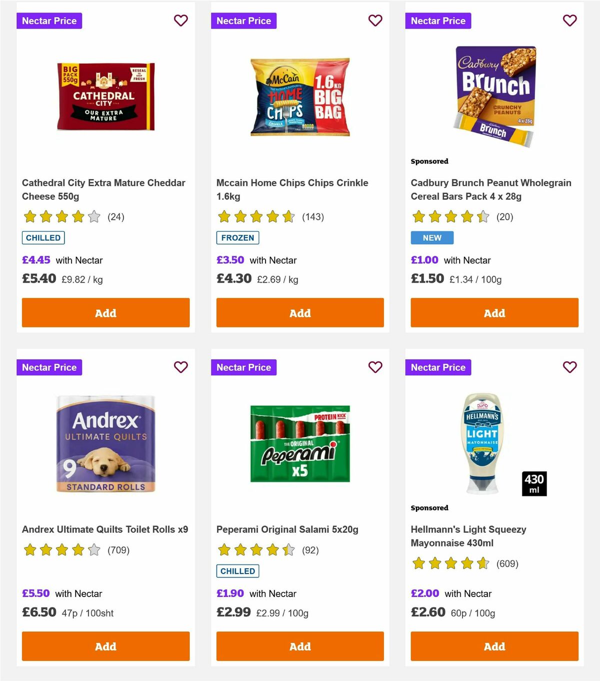Open the (143) reviews link for McCain chips
Screen dimensions: 600x681
(312, 217)
